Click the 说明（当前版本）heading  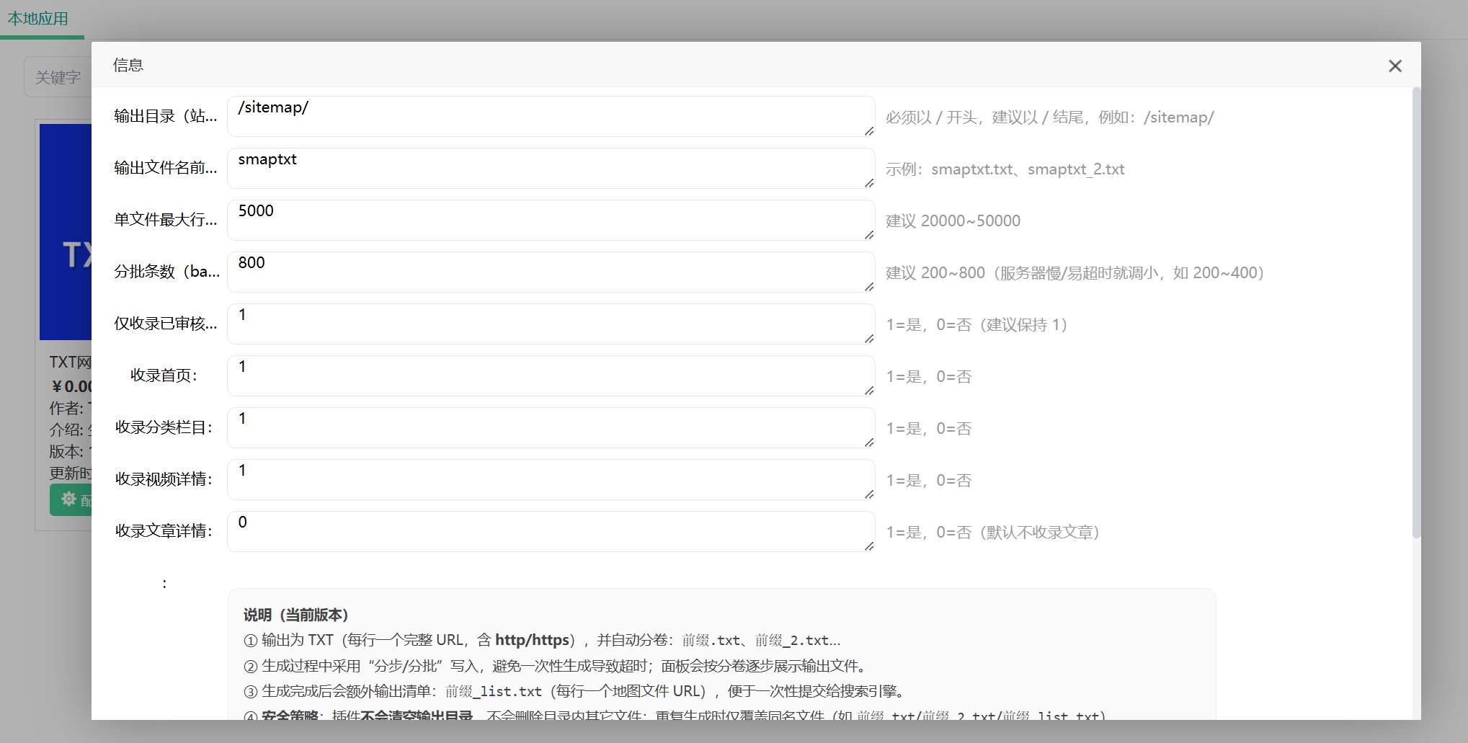[296, 615]
